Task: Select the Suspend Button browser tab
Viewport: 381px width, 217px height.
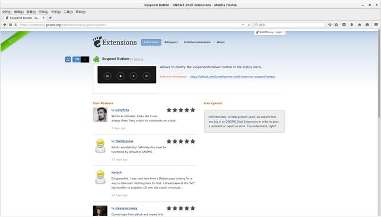Action: [24, 18]
